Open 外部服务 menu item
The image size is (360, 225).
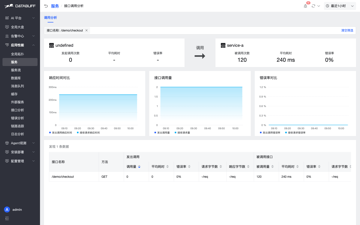click(x=20, y=102)
